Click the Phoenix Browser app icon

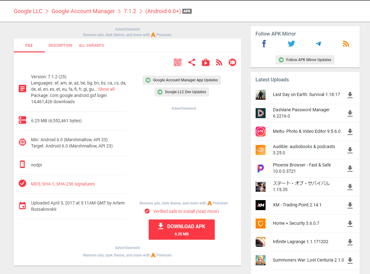coord(261,168)
